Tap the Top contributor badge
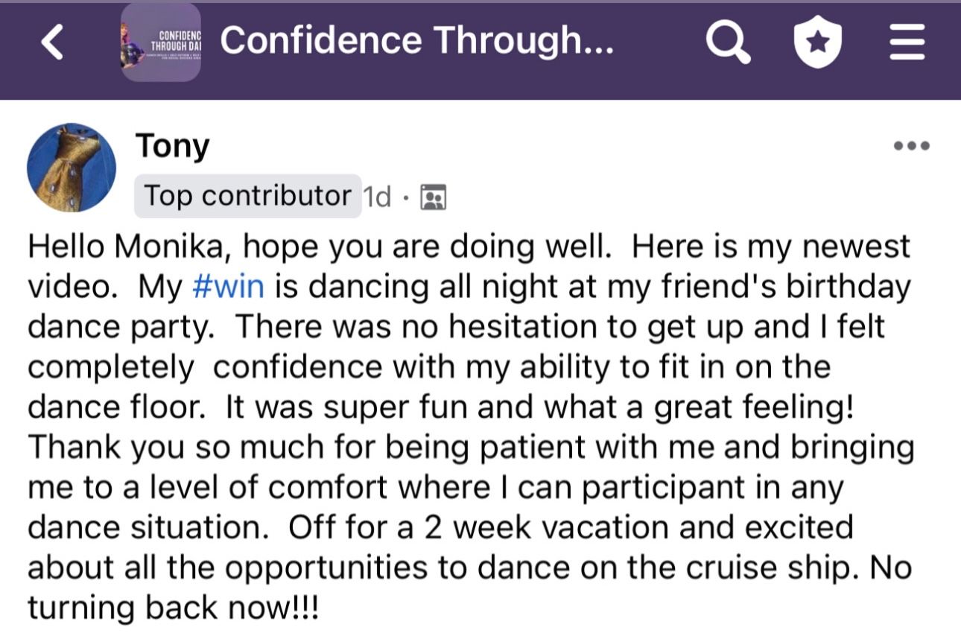Viewport: 961px width, 633px height. point(247,196)
